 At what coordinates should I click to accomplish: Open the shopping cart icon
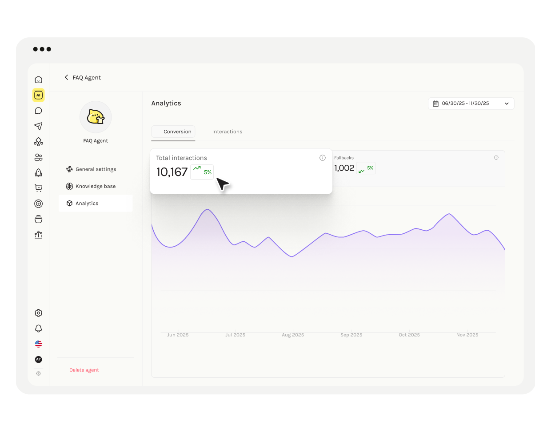[39, 188]
